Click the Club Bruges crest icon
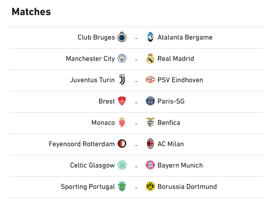Screen dimensions: 271x200 tap(122, 37)
